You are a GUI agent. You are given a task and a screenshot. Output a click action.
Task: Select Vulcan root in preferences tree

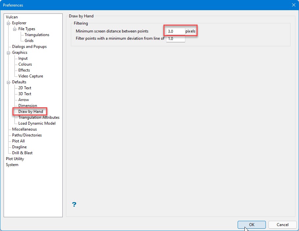tap(12, 17)
